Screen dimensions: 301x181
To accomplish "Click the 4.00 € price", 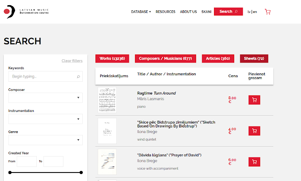I will (x=232, y=131).
